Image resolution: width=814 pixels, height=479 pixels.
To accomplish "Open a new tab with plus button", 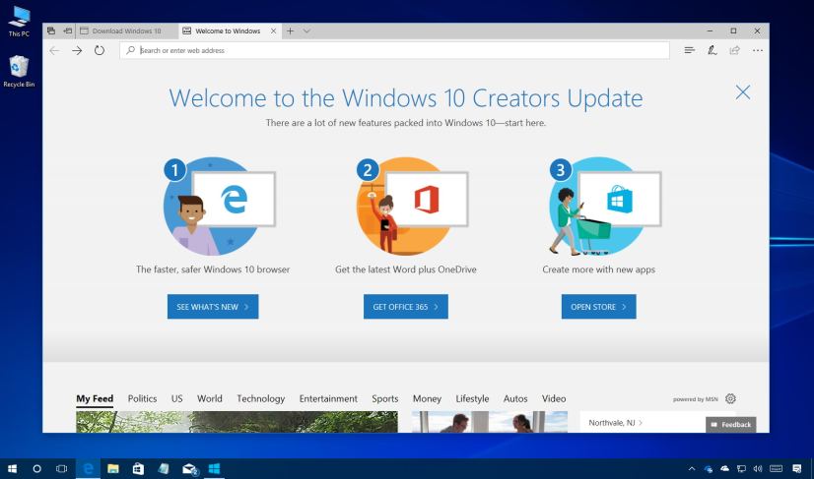I will click(290, 31).
